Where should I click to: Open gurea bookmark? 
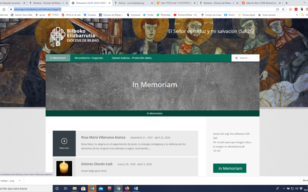40,15
